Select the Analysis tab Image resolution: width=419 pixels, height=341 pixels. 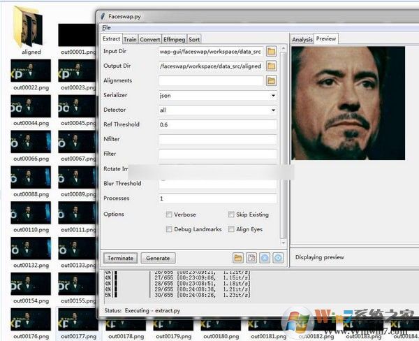coord(302,40)
